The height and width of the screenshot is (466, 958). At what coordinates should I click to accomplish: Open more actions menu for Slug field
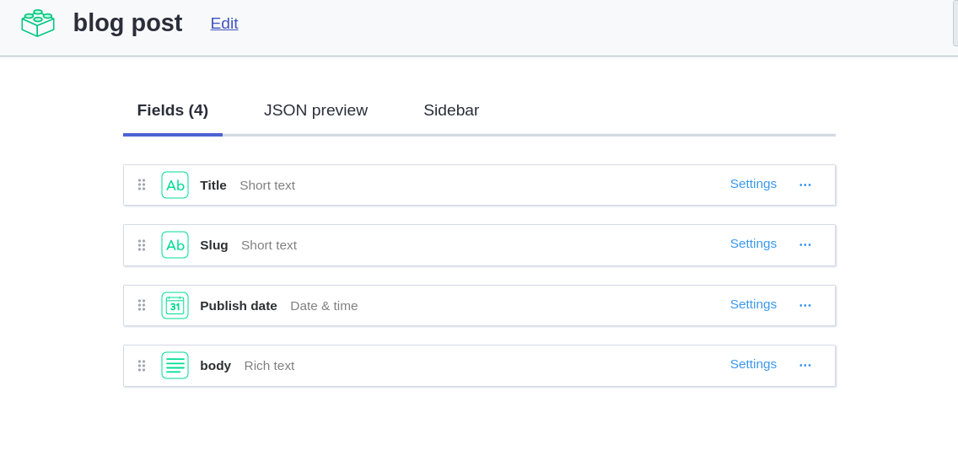pos(805,245)
